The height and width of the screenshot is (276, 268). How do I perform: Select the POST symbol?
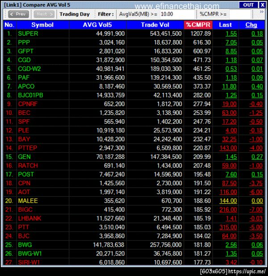26,175
